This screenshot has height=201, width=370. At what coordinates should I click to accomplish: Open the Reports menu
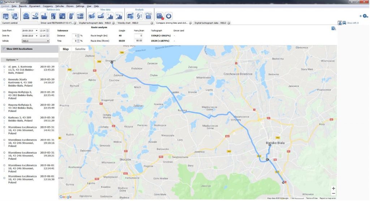[23, 6]
